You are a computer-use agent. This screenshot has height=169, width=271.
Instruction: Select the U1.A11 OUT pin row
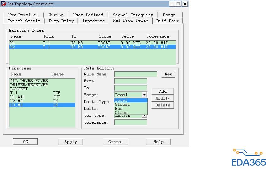pyautogui.click(x=42, y=97)
